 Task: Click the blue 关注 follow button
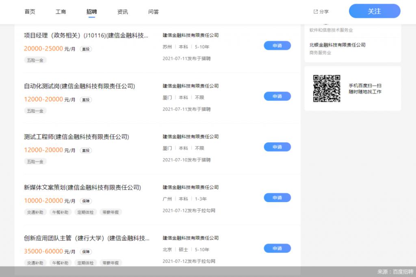374,11
